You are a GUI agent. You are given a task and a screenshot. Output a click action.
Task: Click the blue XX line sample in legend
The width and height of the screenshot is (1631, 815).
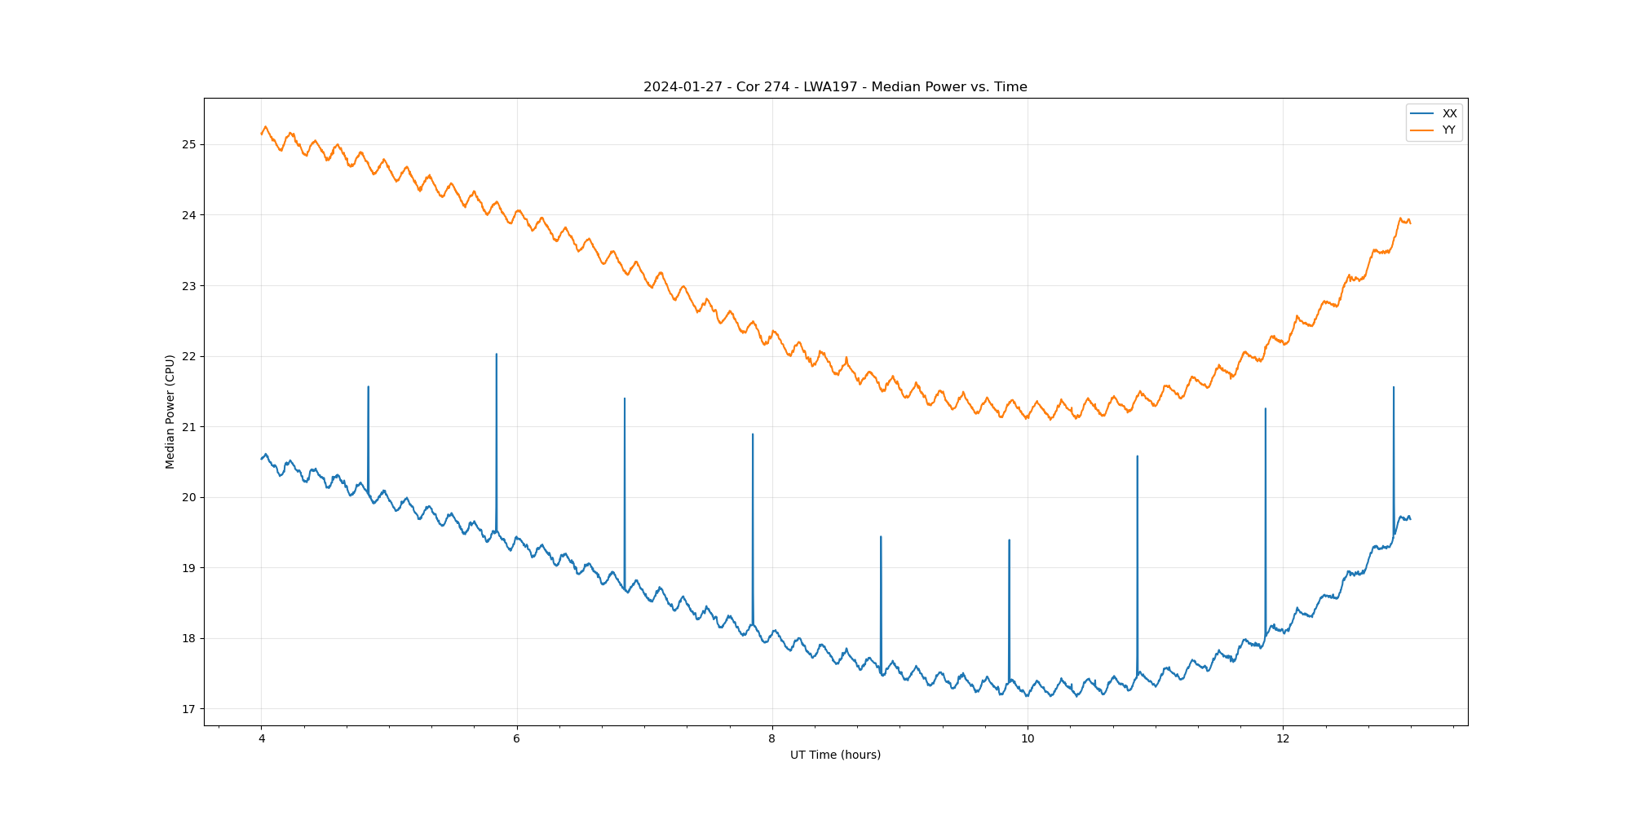click(1422, 113)
